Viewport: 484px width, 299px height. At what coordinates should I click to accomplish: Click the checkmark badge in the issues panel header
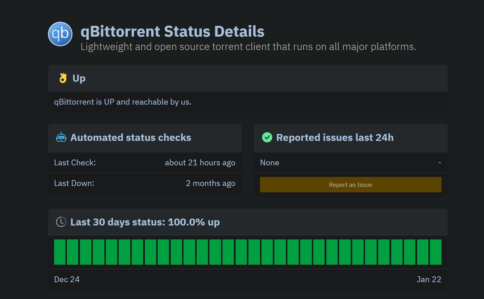click(x=267, y=138)
